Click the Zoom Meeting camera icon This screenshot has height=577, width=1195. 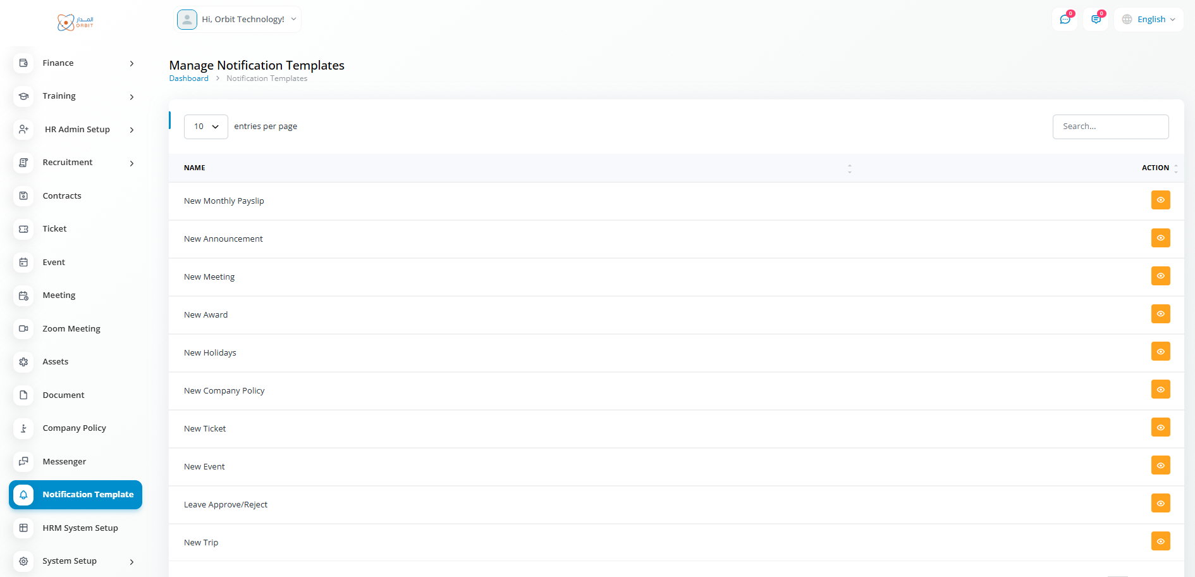tap(23, 328)
